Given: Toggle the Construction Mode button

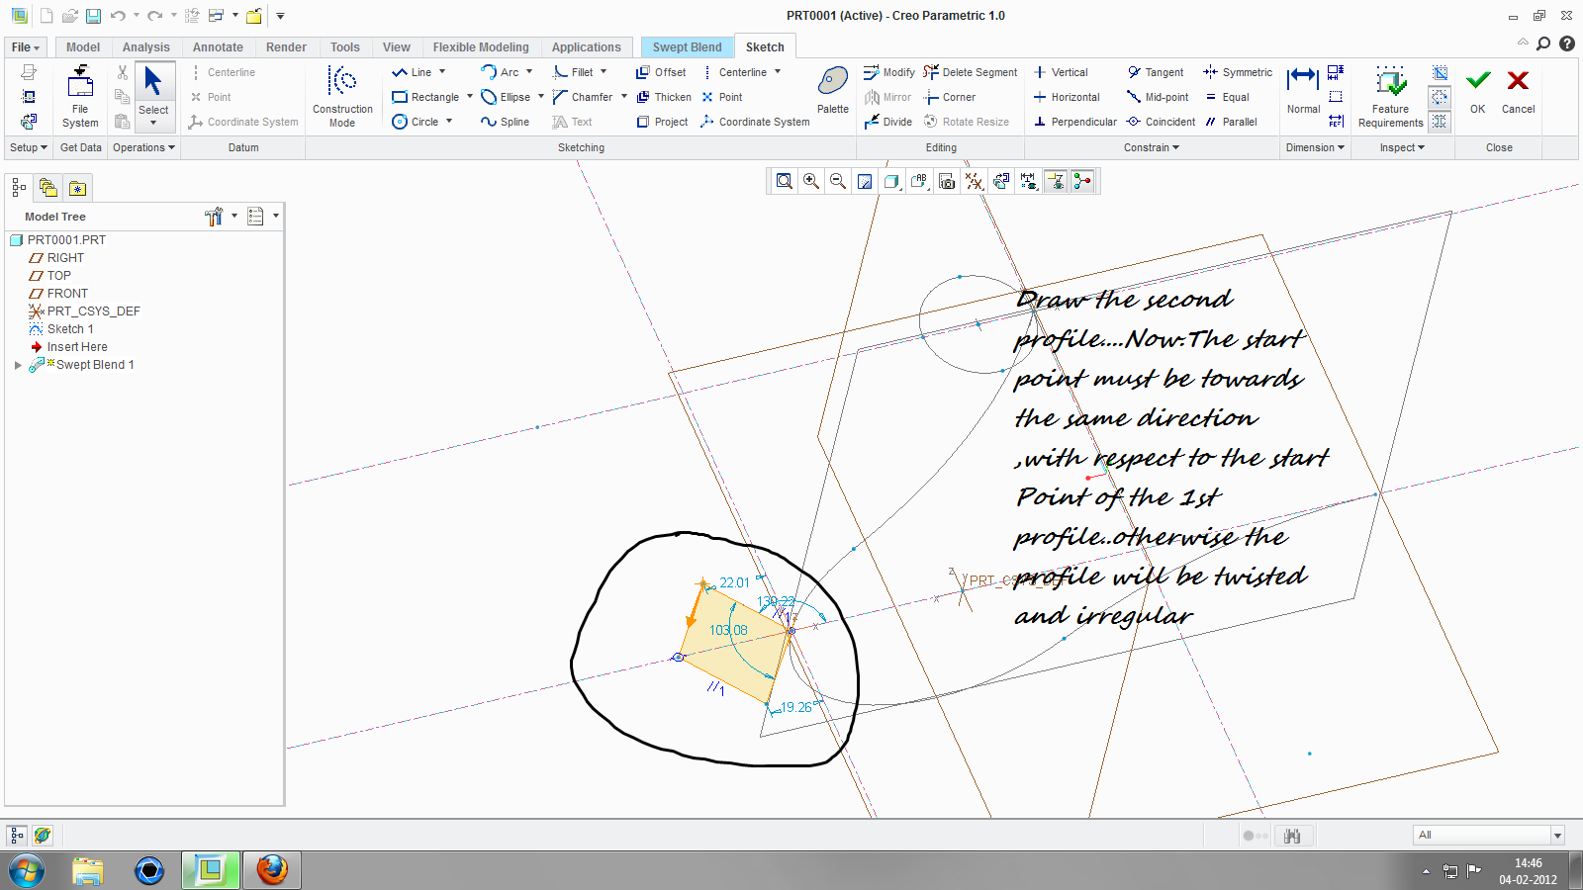Looking at the screenshot, I should click(x=342, y=97).
